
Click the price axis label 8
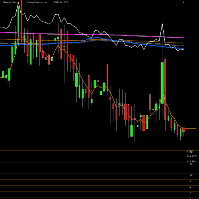[x=190, y=187]
